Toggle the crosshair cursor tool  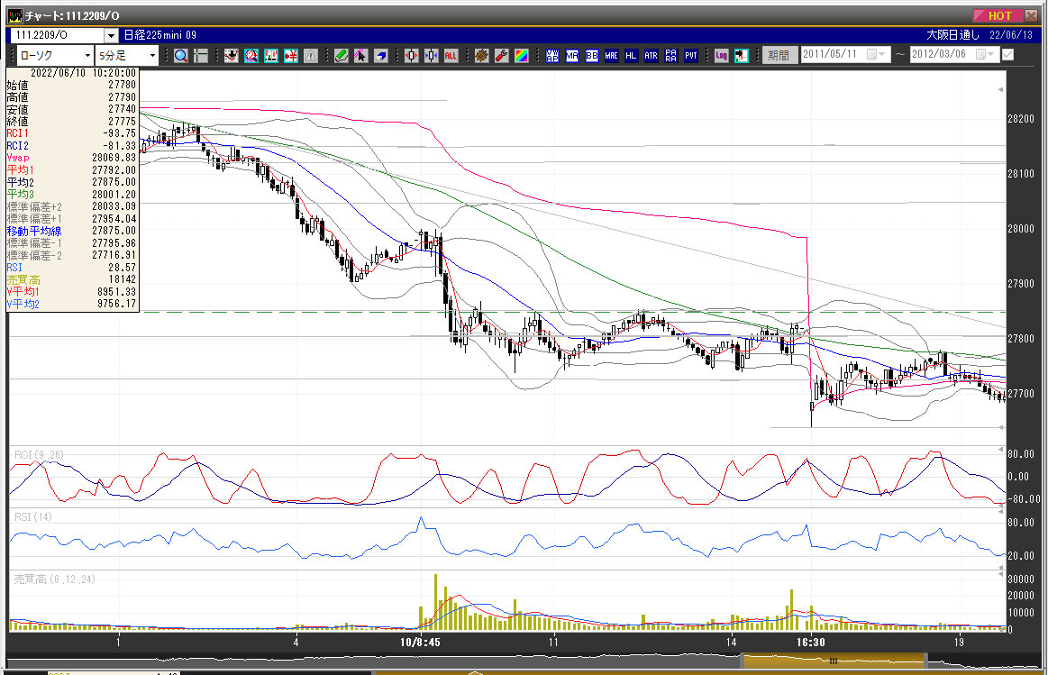(201, 56)
